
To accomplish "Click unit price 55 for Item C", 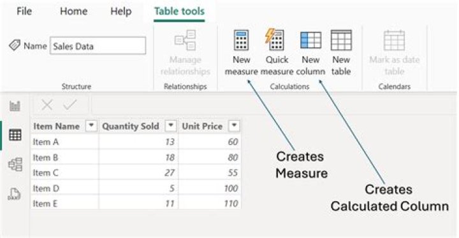I will point(210,172).
